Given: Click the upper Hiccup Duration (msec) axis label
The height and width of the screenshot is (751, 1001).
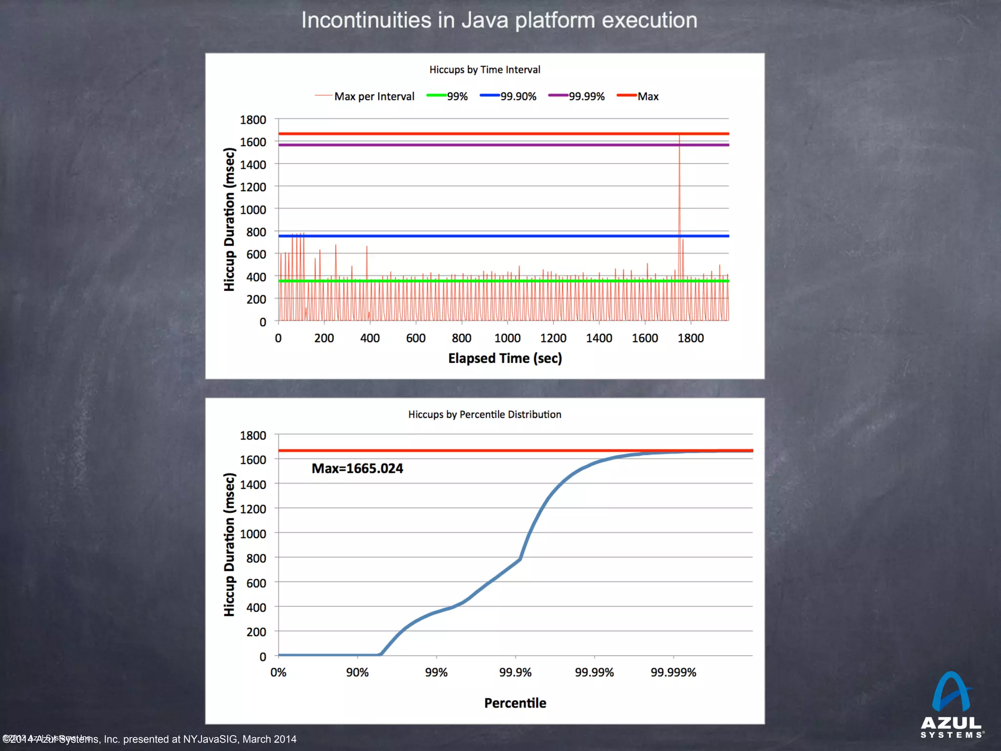Looking at the screenshot, I should click(229, 220).
